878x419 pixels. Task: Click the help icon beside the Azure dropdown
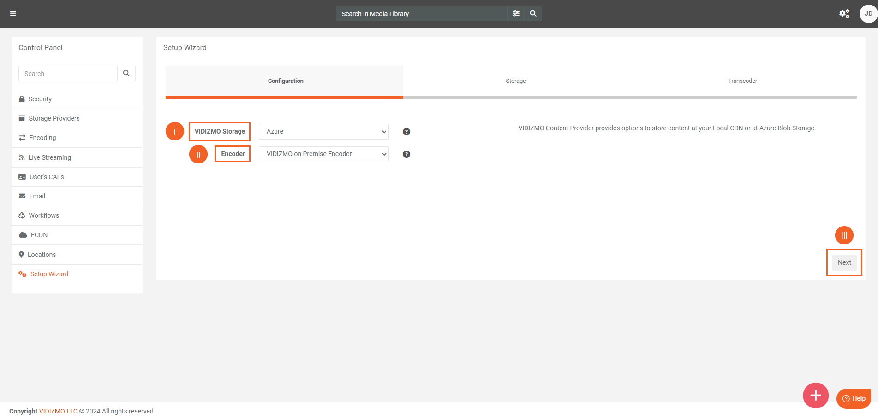click(406, 132)
